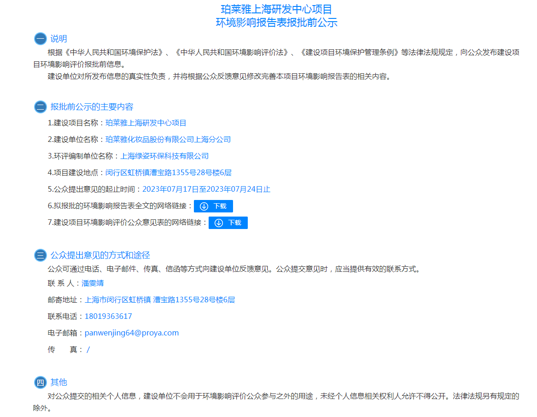Click section heading 公众提出意见的方式和途径

pyautogui.click(x=100, y=255)
